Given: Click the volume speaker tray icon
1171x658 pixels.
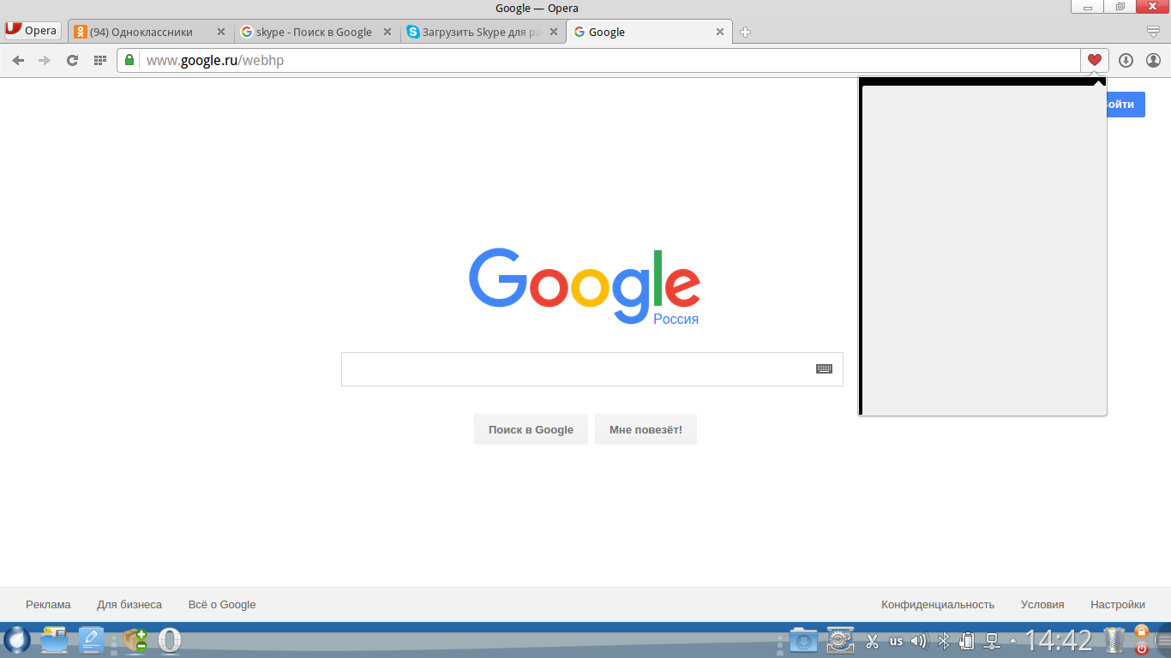Looking at the screenshot, I should (x=919, y=641).
